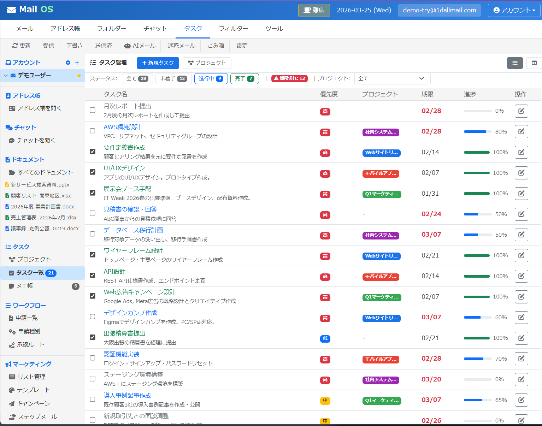Open split view with the panel icon
Screen dimensions: 542x426
[534, 63]
